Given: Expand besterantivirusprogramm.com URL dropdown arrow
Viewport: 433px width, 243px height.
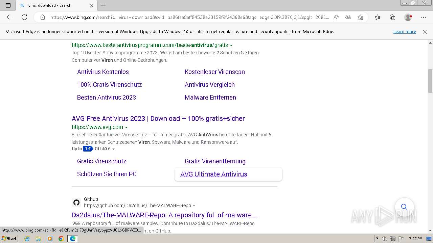Looking at the screenshot, I should point(231,45).
